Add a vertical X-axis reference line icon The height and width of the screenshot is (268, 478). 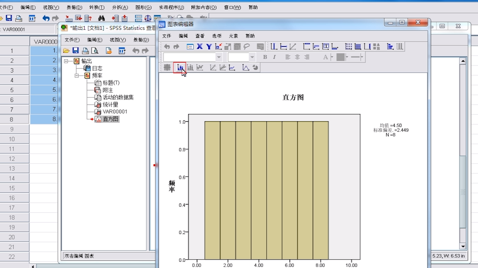click(x=274, y=46)
